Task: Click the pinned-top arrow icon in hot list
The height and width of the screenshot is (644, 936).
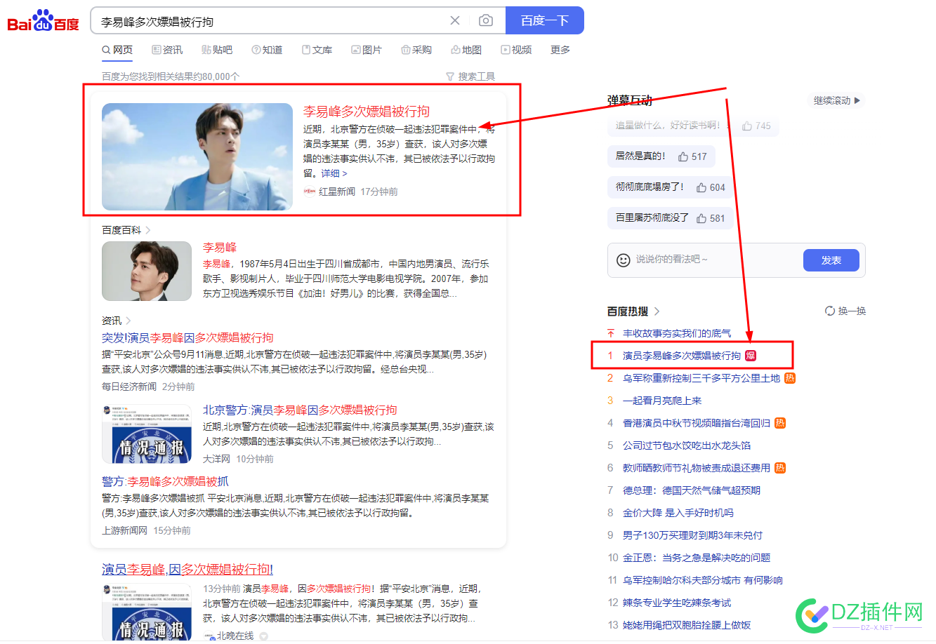Action: (611, 333)
